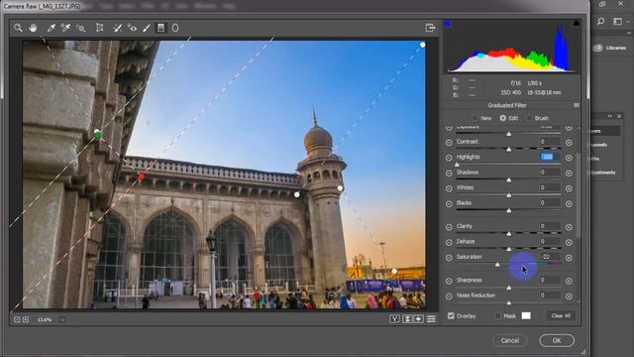
Task: Increase Noise Reduction with the plus icon
Action: click(x=569, y=297)
